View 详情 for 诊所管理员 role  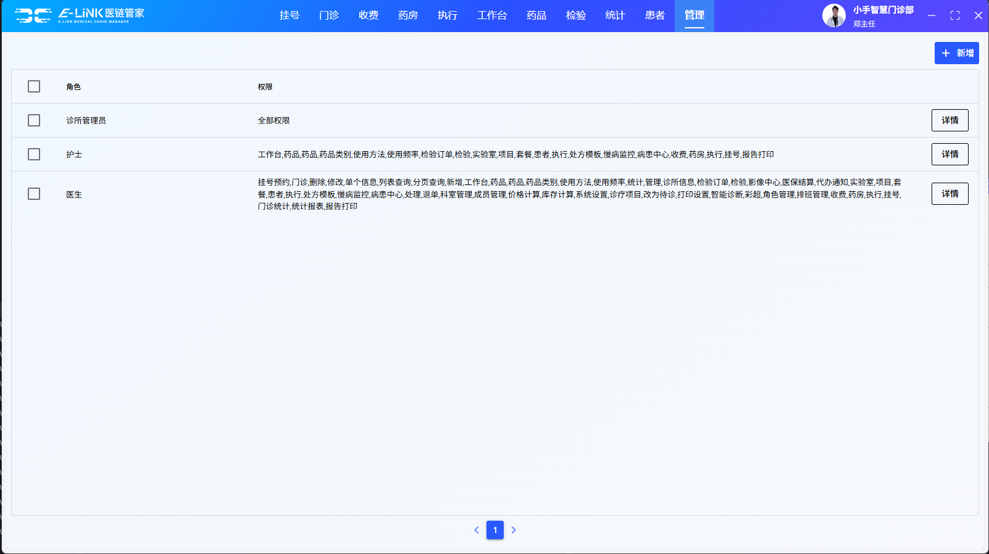[x=949, y=120]
